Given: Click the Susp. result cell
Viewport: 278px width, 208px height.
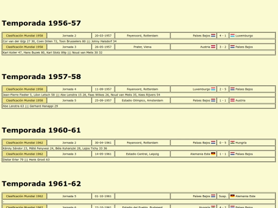Looking at the screenshot, I should [x=223, y=196].
